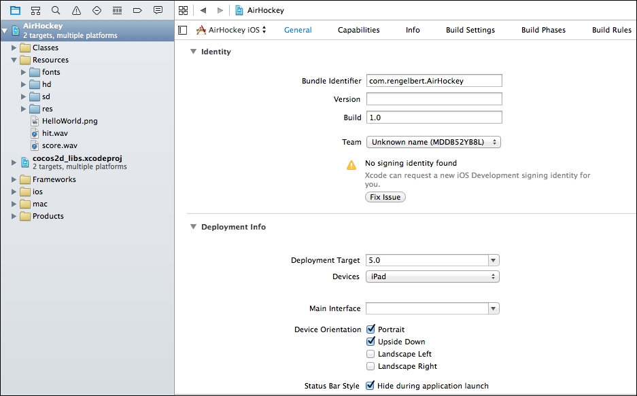Open the Issue navigator warning icon
Screen dimensions: 637x396
pos(76,11)
